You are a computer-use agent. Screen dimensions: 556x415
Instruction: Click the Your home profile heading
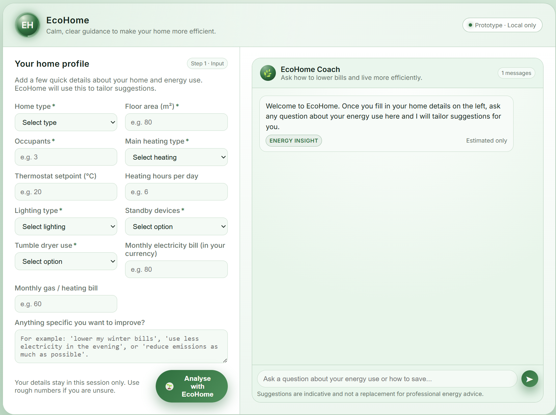(52, 64)
